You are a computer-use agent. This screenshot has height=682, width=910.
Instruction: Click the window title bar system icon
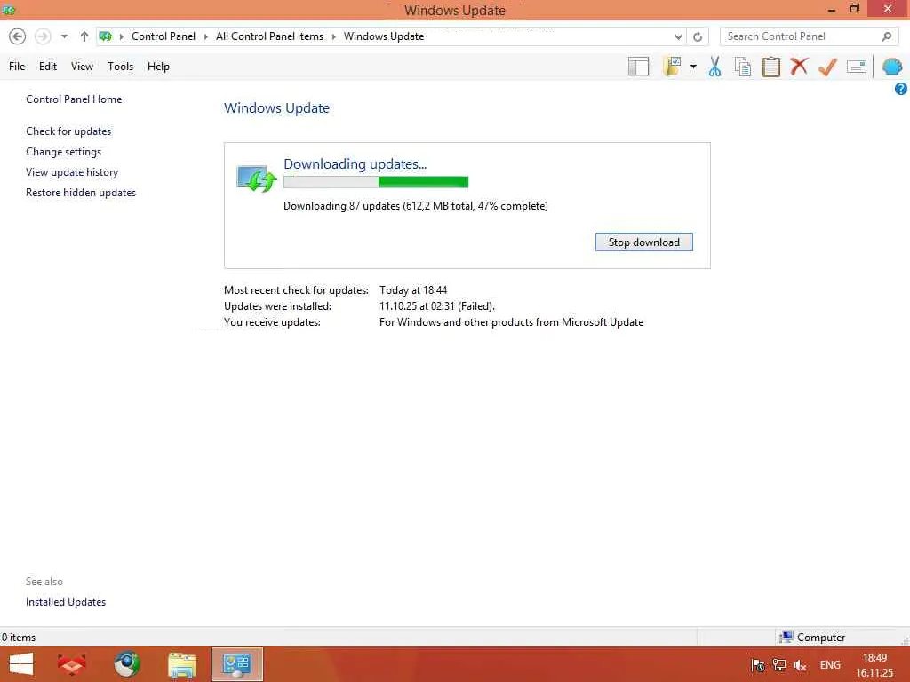tap(8, 10)
